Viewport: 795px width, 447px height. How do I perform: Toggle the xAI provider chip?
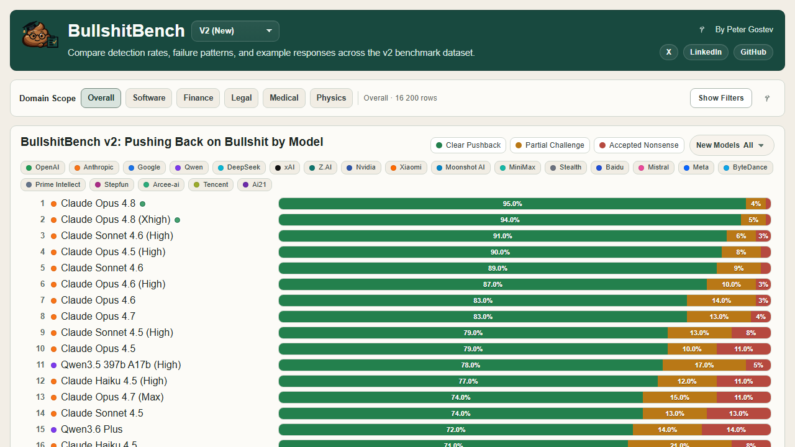pos(284,168)
